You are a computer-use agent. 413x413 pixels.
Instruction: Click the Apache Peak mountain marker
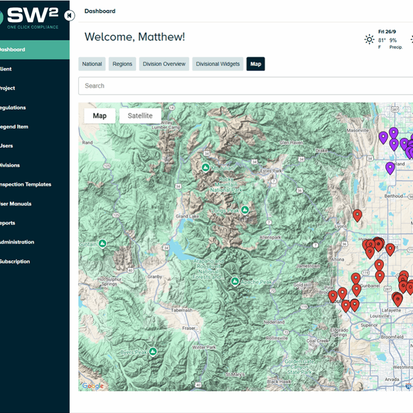point(235,281)
